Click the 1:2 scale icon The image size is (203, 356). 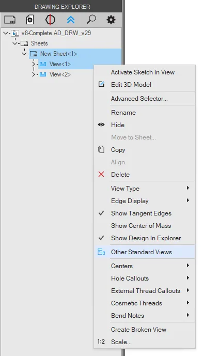pyautogui.click(x=101, y=342)
